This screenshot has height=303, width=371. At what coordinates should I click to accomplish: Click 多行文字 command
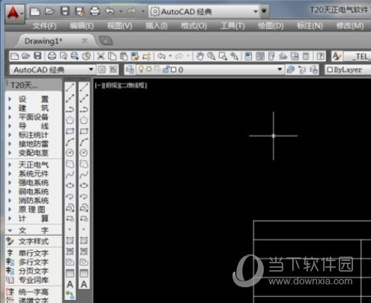click(34, 262)
